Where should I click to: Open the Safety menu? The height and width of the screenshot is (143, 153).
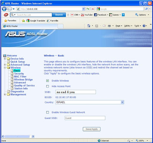pyautogui.click(x=128, y=26)
